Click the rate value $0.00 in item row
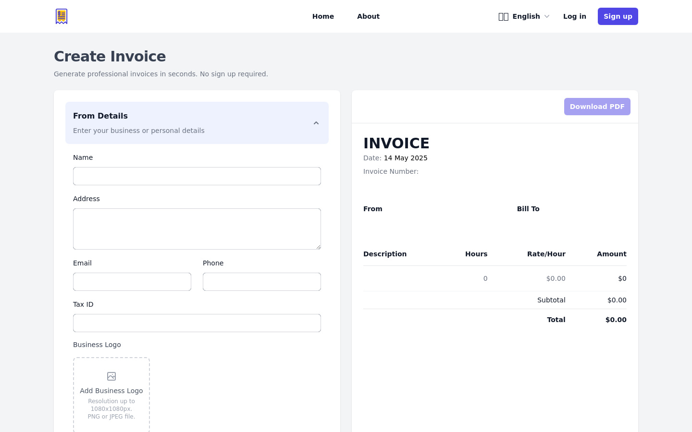The width and height of the screenshot is (692, 432). (x=556, y=278)
